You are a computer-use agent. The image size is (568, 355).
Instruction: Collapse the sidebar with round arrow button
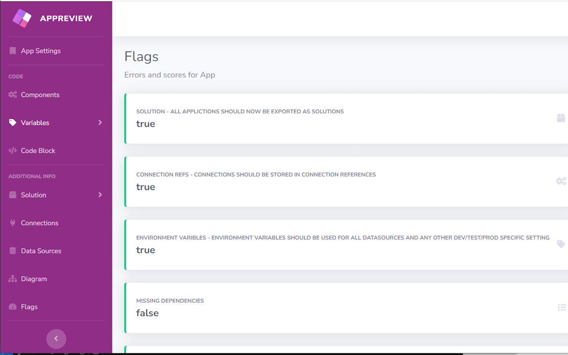[x=56, y=339]
